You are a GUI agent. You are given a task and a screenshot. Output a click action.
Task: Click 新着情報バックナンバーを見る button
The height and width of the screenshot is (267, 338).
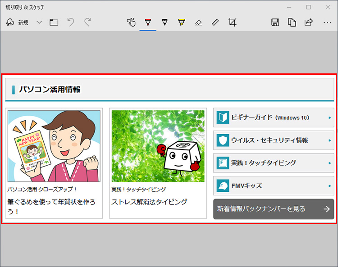274,209
